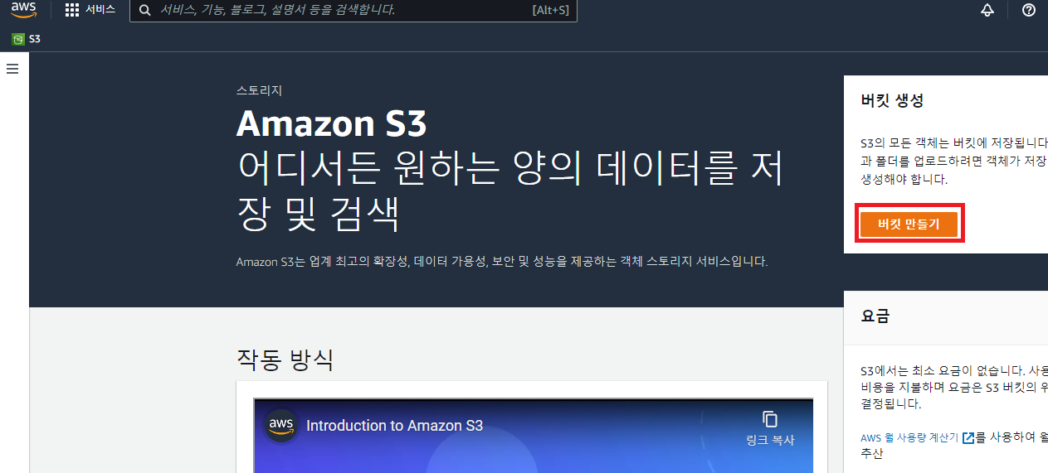Open the help question mark icon
1048x473 pixels.
[1029, 11]
